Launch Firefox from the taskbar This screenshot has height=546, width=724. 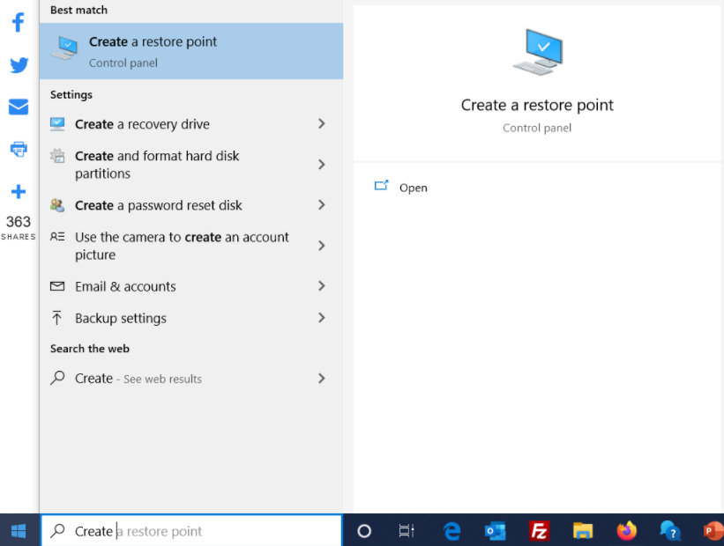(x=626, y=530)
